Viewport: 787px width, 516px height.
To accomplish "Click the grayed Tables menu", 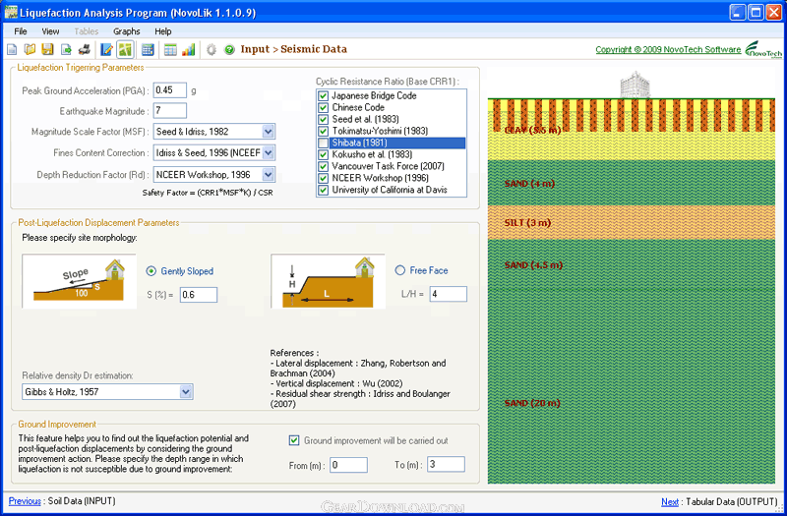I will coord(87,31).
